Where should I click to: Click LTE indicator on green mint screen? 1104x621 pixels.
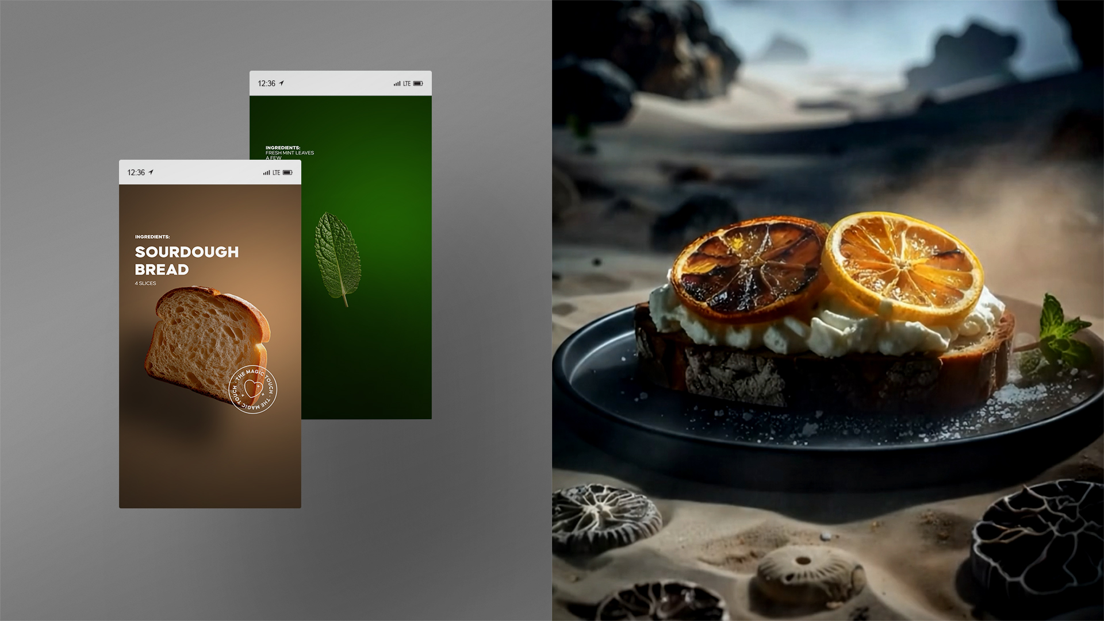coord(407,83)
